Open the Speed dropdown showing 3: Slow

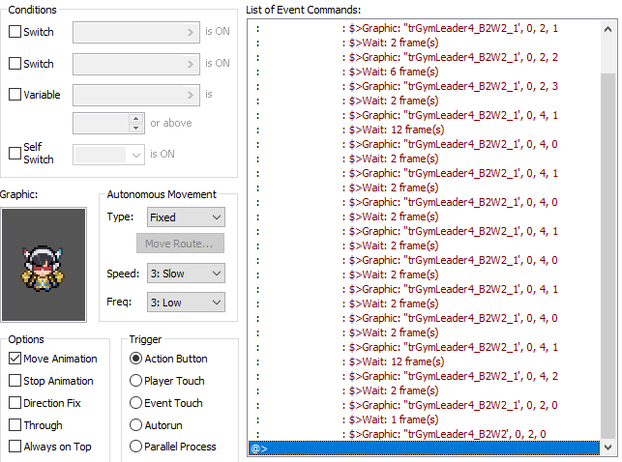tap(186, 274)
